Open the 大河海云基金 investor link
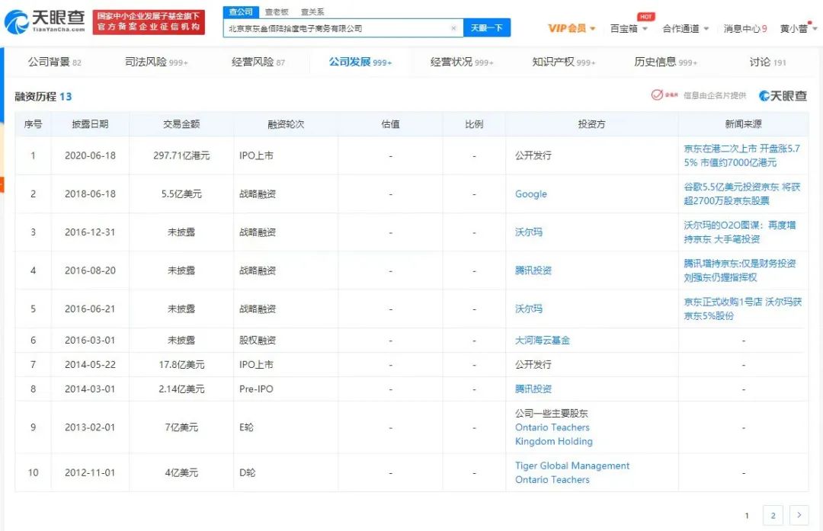Screen dimensions: 823x531 click(x=543, y=340)
